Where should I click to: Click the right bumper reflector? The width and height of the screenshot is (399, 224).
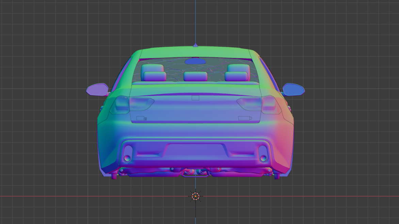tap(263, 154)
